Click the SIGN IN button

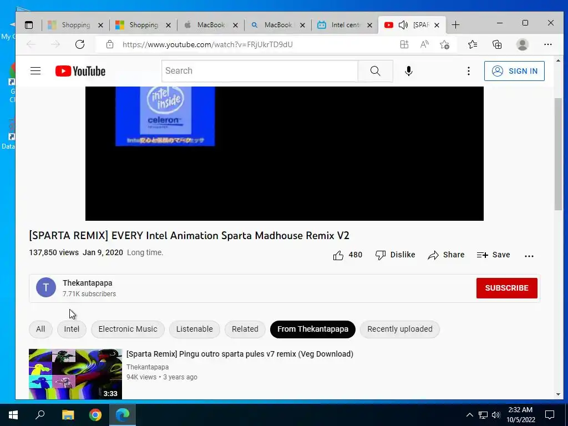pos(514,71)
